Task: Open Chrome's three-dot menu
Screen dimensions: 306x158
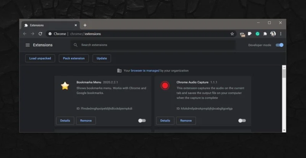Action: point(281,34)
